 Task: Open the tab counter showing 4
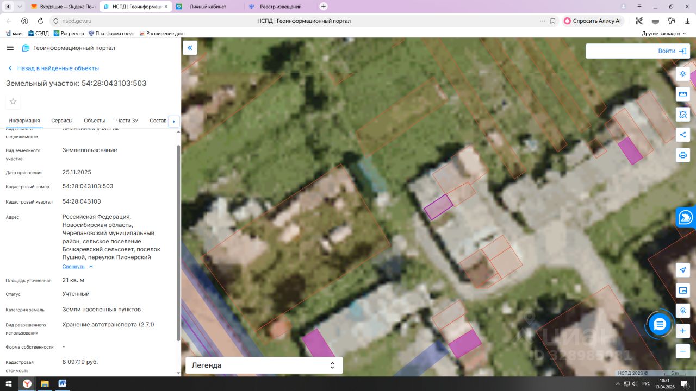pyautogui.click(x=8, y=7)
